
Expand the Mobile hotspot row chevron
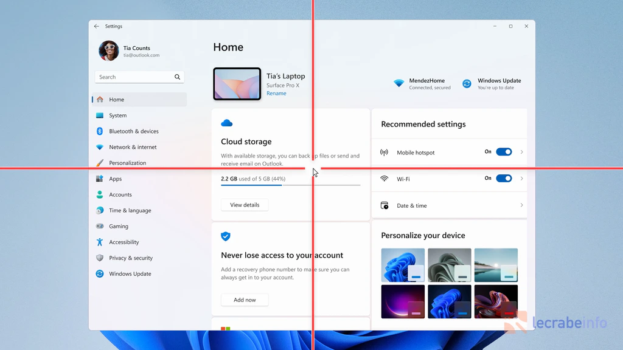pos(521,152)
